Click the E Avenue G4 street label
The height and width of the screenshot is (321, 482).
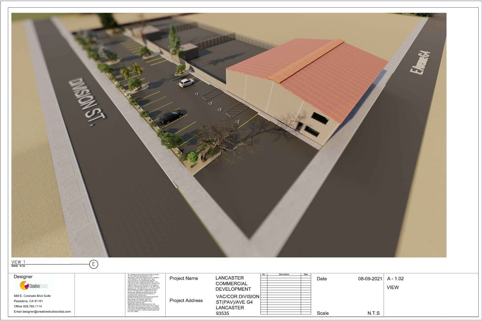pos(420,62)
